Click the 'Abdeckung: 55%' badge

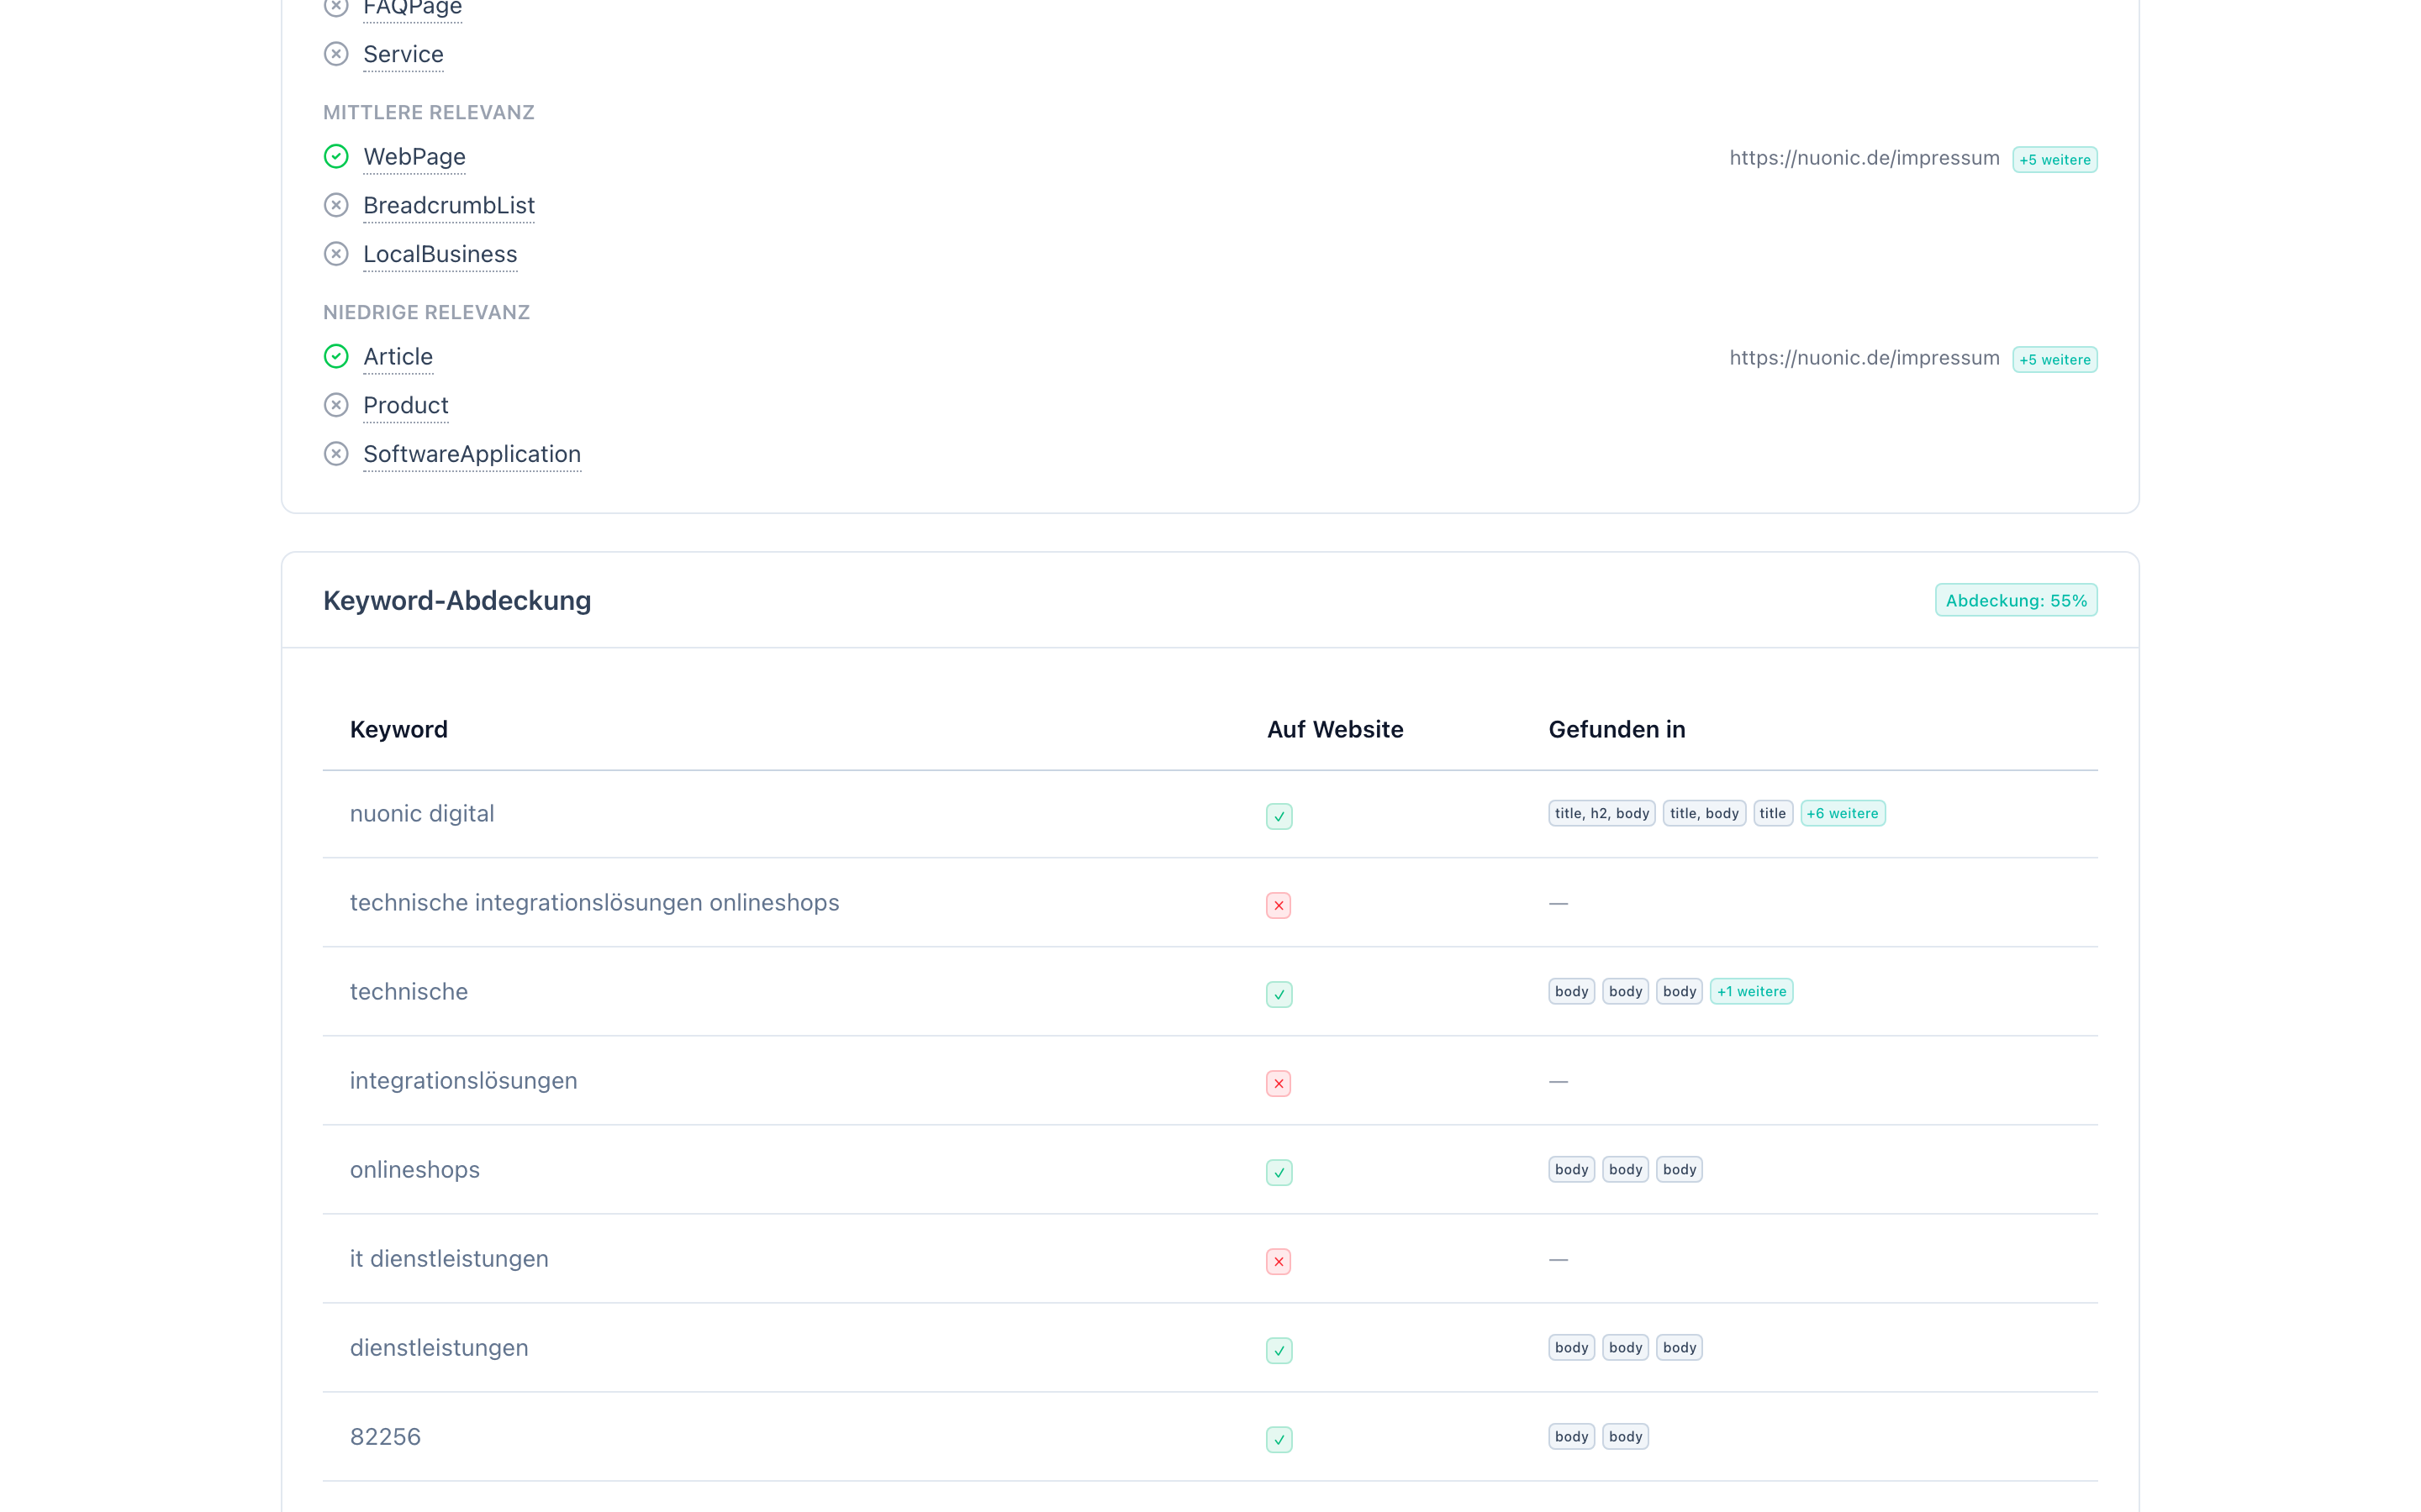coord(2016,600)
